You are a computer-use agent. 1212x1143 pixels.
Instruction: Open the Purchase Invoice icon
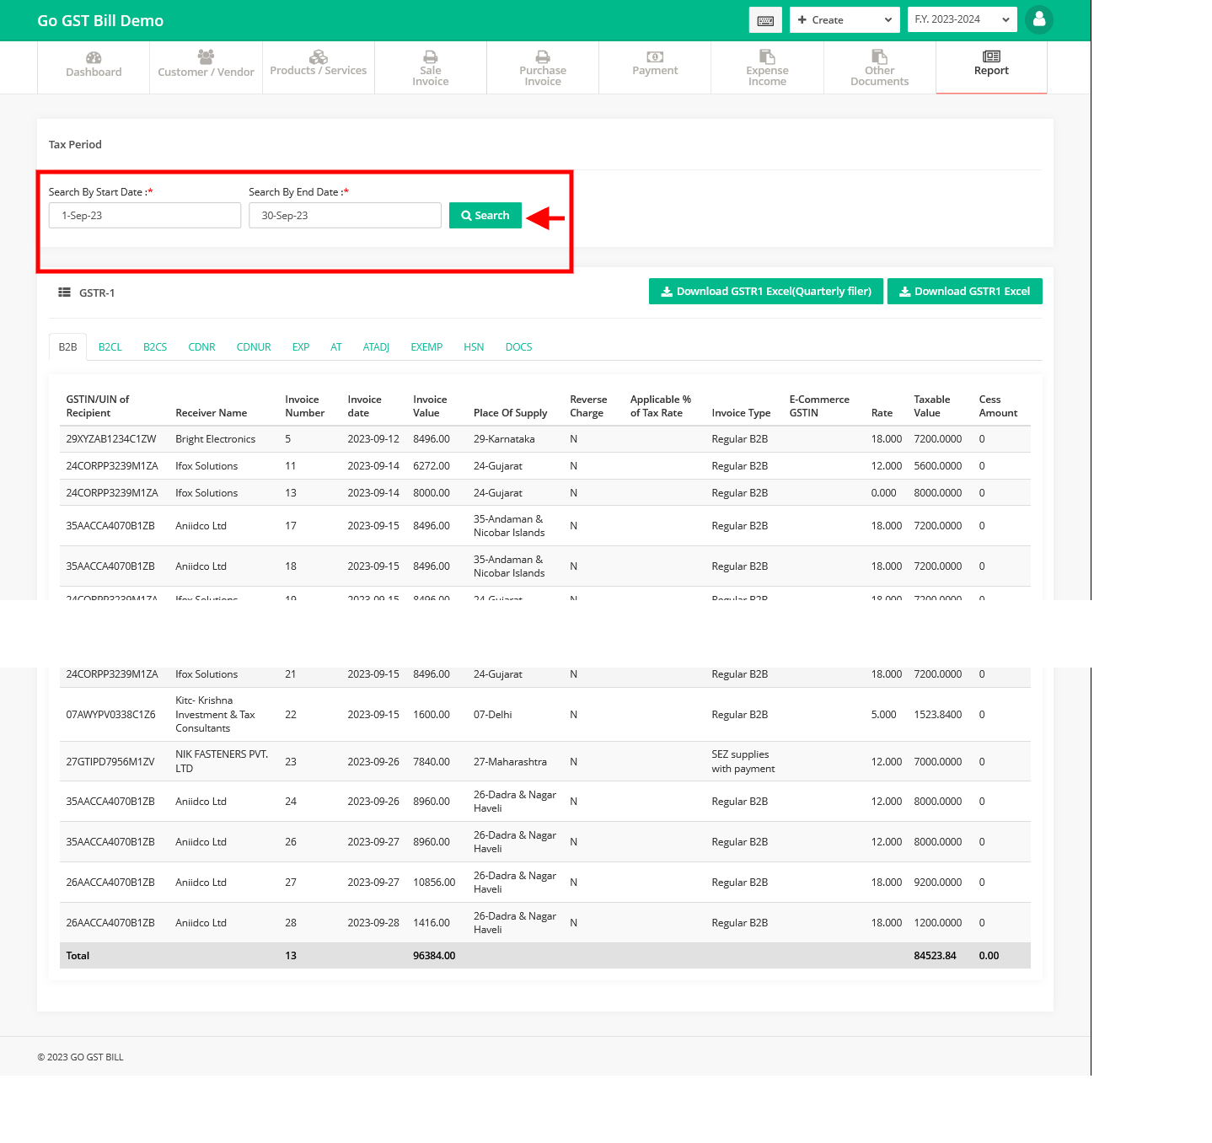pyautogui.click(x=542, y=56)
